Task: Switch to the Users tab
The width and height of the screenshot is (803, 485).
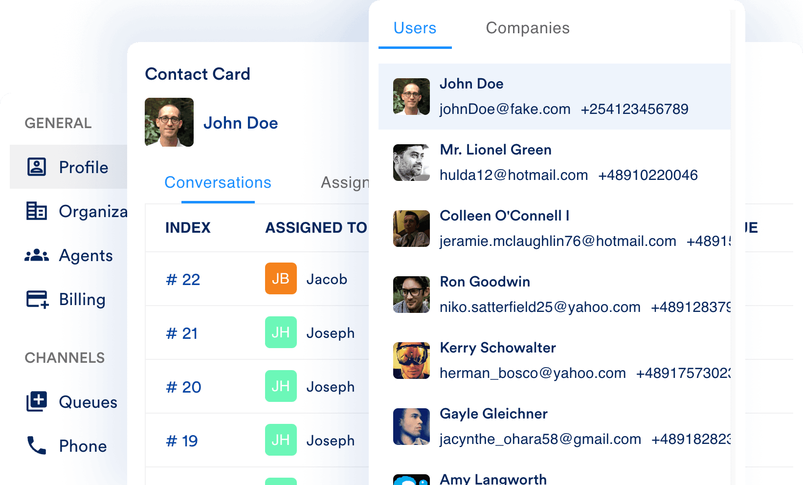Action: pyautogui.click(x=415, y=28)
